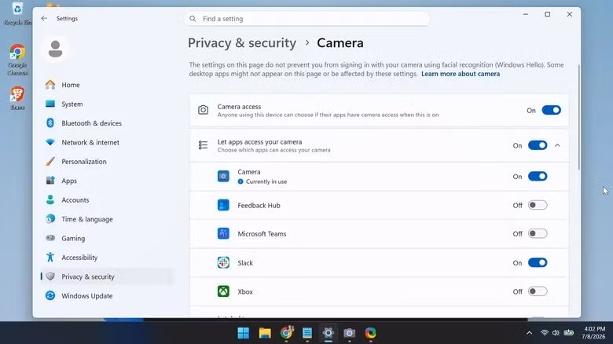The height and width of the screenshot is (344, 613).
Task: Click the Home house icon
Action: pos(50,85)
